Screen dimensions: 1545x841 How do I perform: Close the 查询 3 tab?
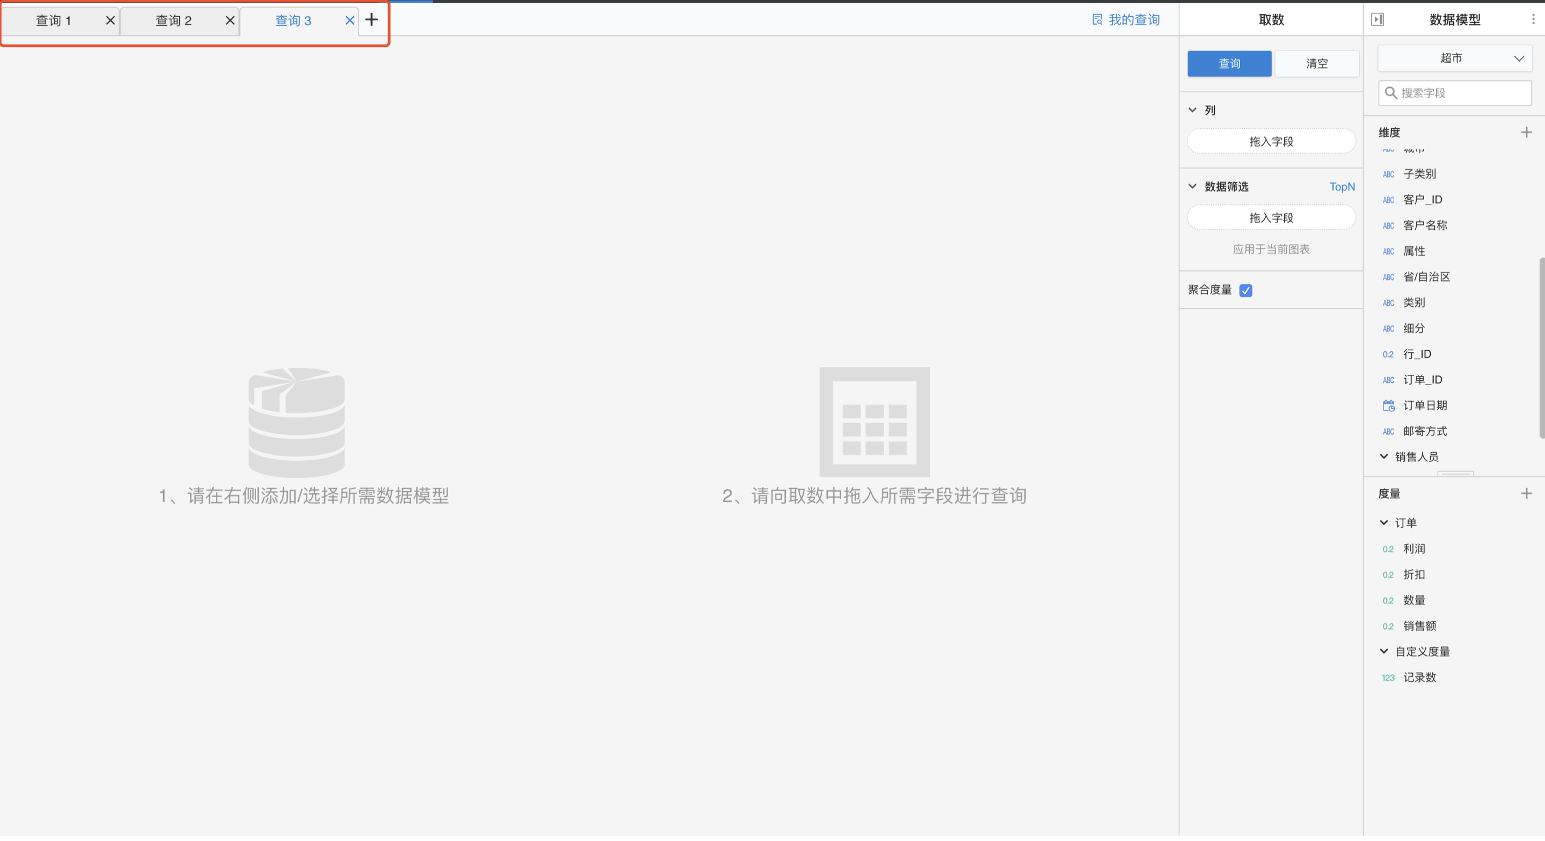(349, 20)
